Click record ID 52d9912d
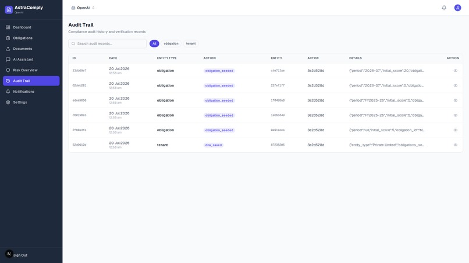469x263 pixels. point(79,145)
